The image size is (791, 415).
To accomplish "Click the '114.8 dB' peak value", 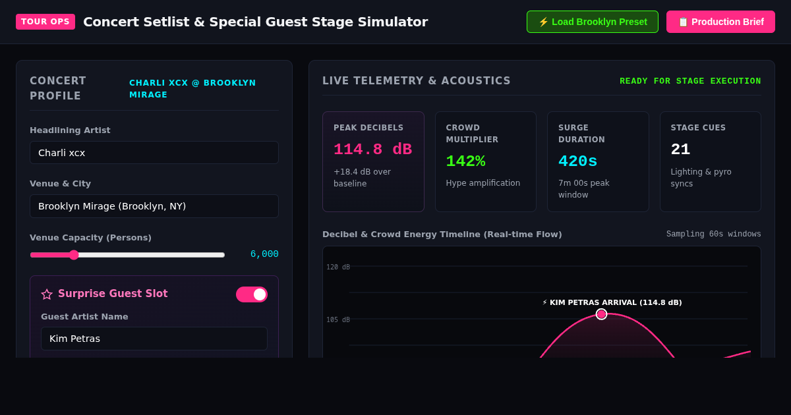I will point(372,150).
